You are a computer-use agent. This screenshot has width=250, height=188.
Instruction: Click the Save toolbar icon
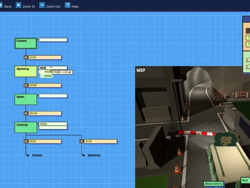point(1,5)
